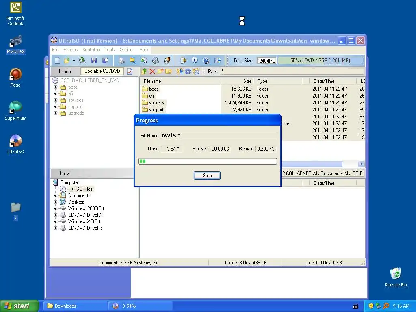Click the Compress ISO toolbar icon
This screenshot has height=312, width=416.
click(x=133, y=61)
